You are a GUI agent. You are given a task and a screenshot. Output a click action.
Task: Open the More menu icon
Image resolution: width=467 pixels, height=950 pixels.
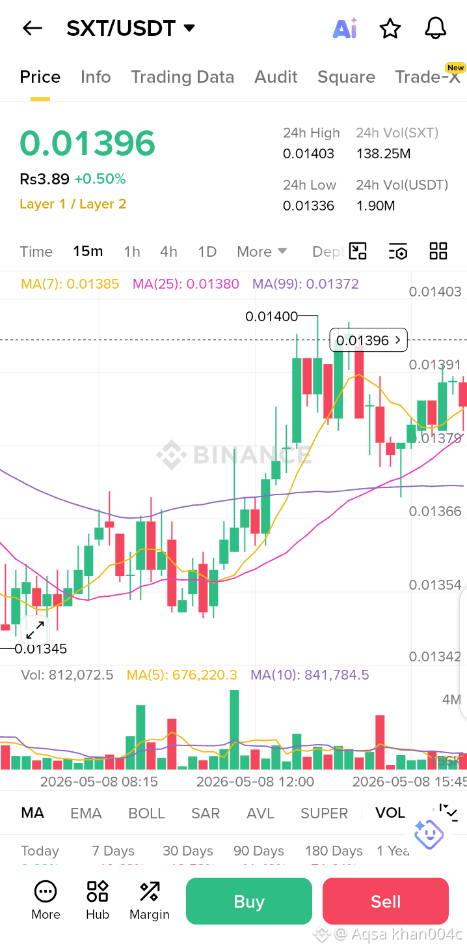[x=46, y=900]
